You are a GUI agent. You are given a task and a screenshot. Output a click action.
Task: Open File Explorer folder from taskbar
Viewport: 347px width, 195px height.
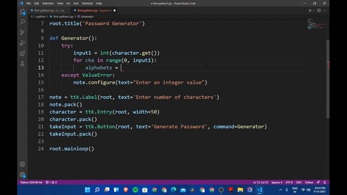coord(240,190)
